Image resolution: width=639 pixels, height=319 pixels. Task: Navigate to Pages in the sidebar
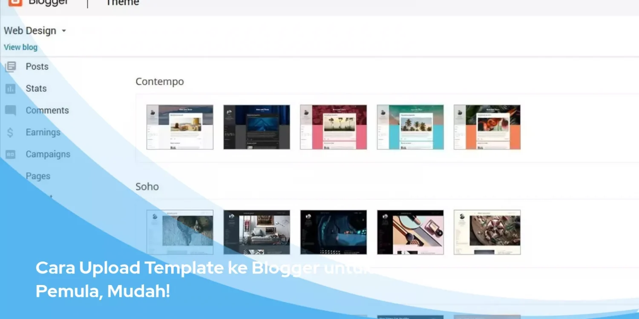(x=38, y=176)
